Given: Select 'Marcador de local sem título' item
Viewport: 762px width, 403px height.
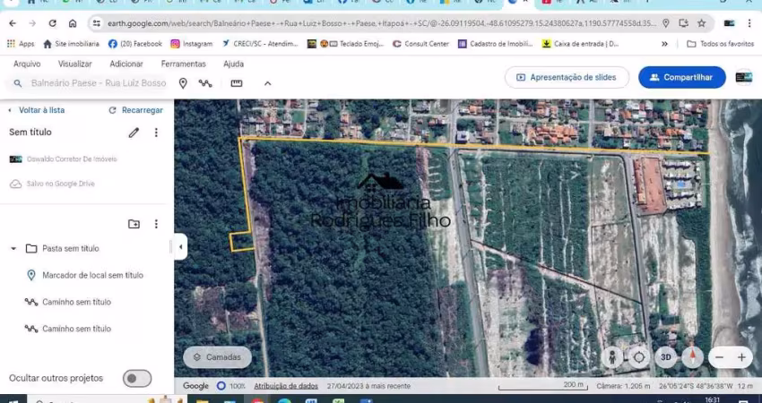Looking at the screenshot, I should [92, 276].
